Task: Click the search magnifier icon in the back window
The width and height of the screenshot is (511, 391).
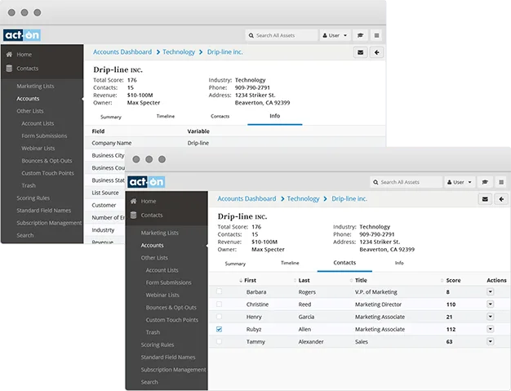Action: point(251,36)
